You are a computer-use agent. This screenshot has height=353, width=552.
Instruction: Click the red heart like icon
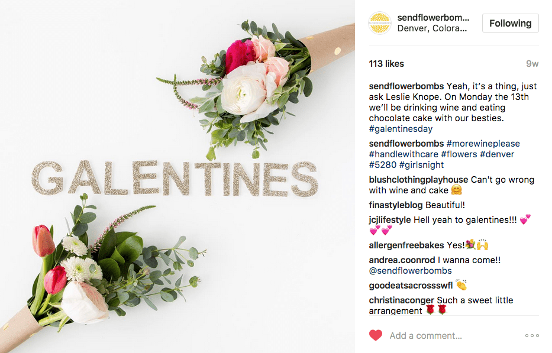pyautogui.click(x=375, y=335)
